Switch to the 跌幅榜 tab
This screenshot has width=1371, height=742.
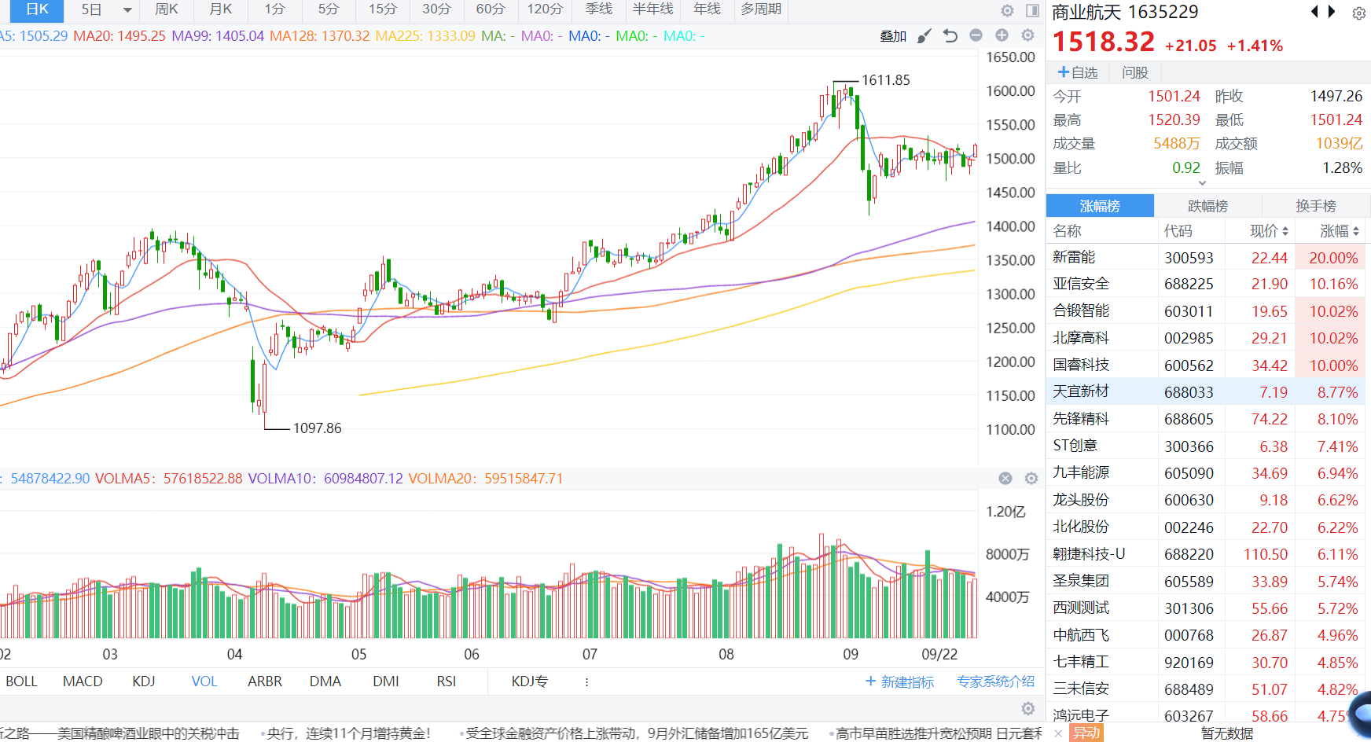point(1207,206)
